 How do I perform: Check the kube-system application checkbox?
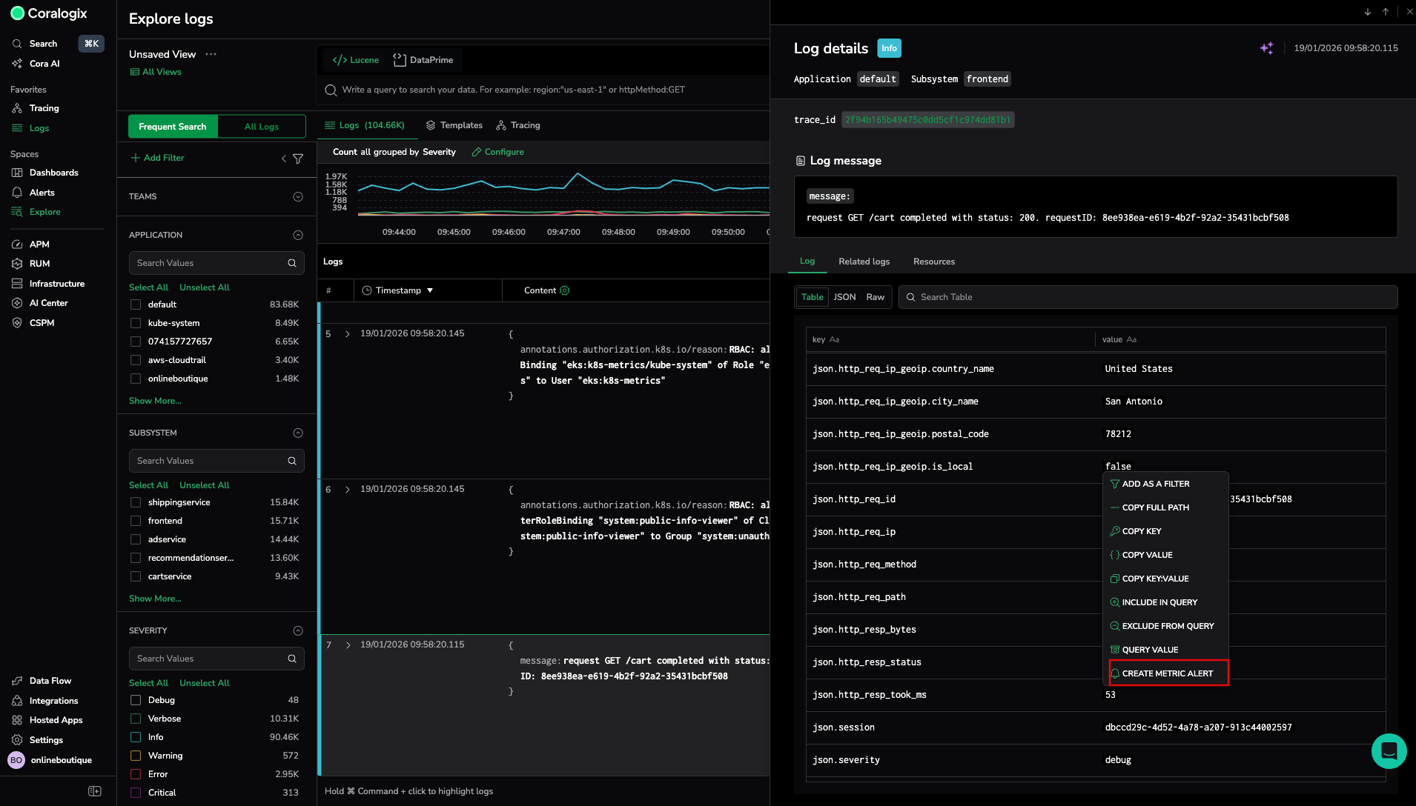[x=136, y=323]
